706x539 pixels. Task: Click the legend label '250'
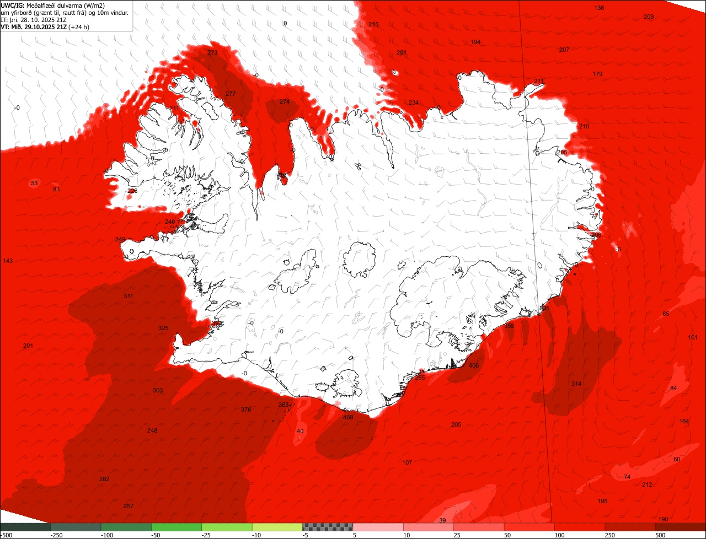[x=611, y=535]
